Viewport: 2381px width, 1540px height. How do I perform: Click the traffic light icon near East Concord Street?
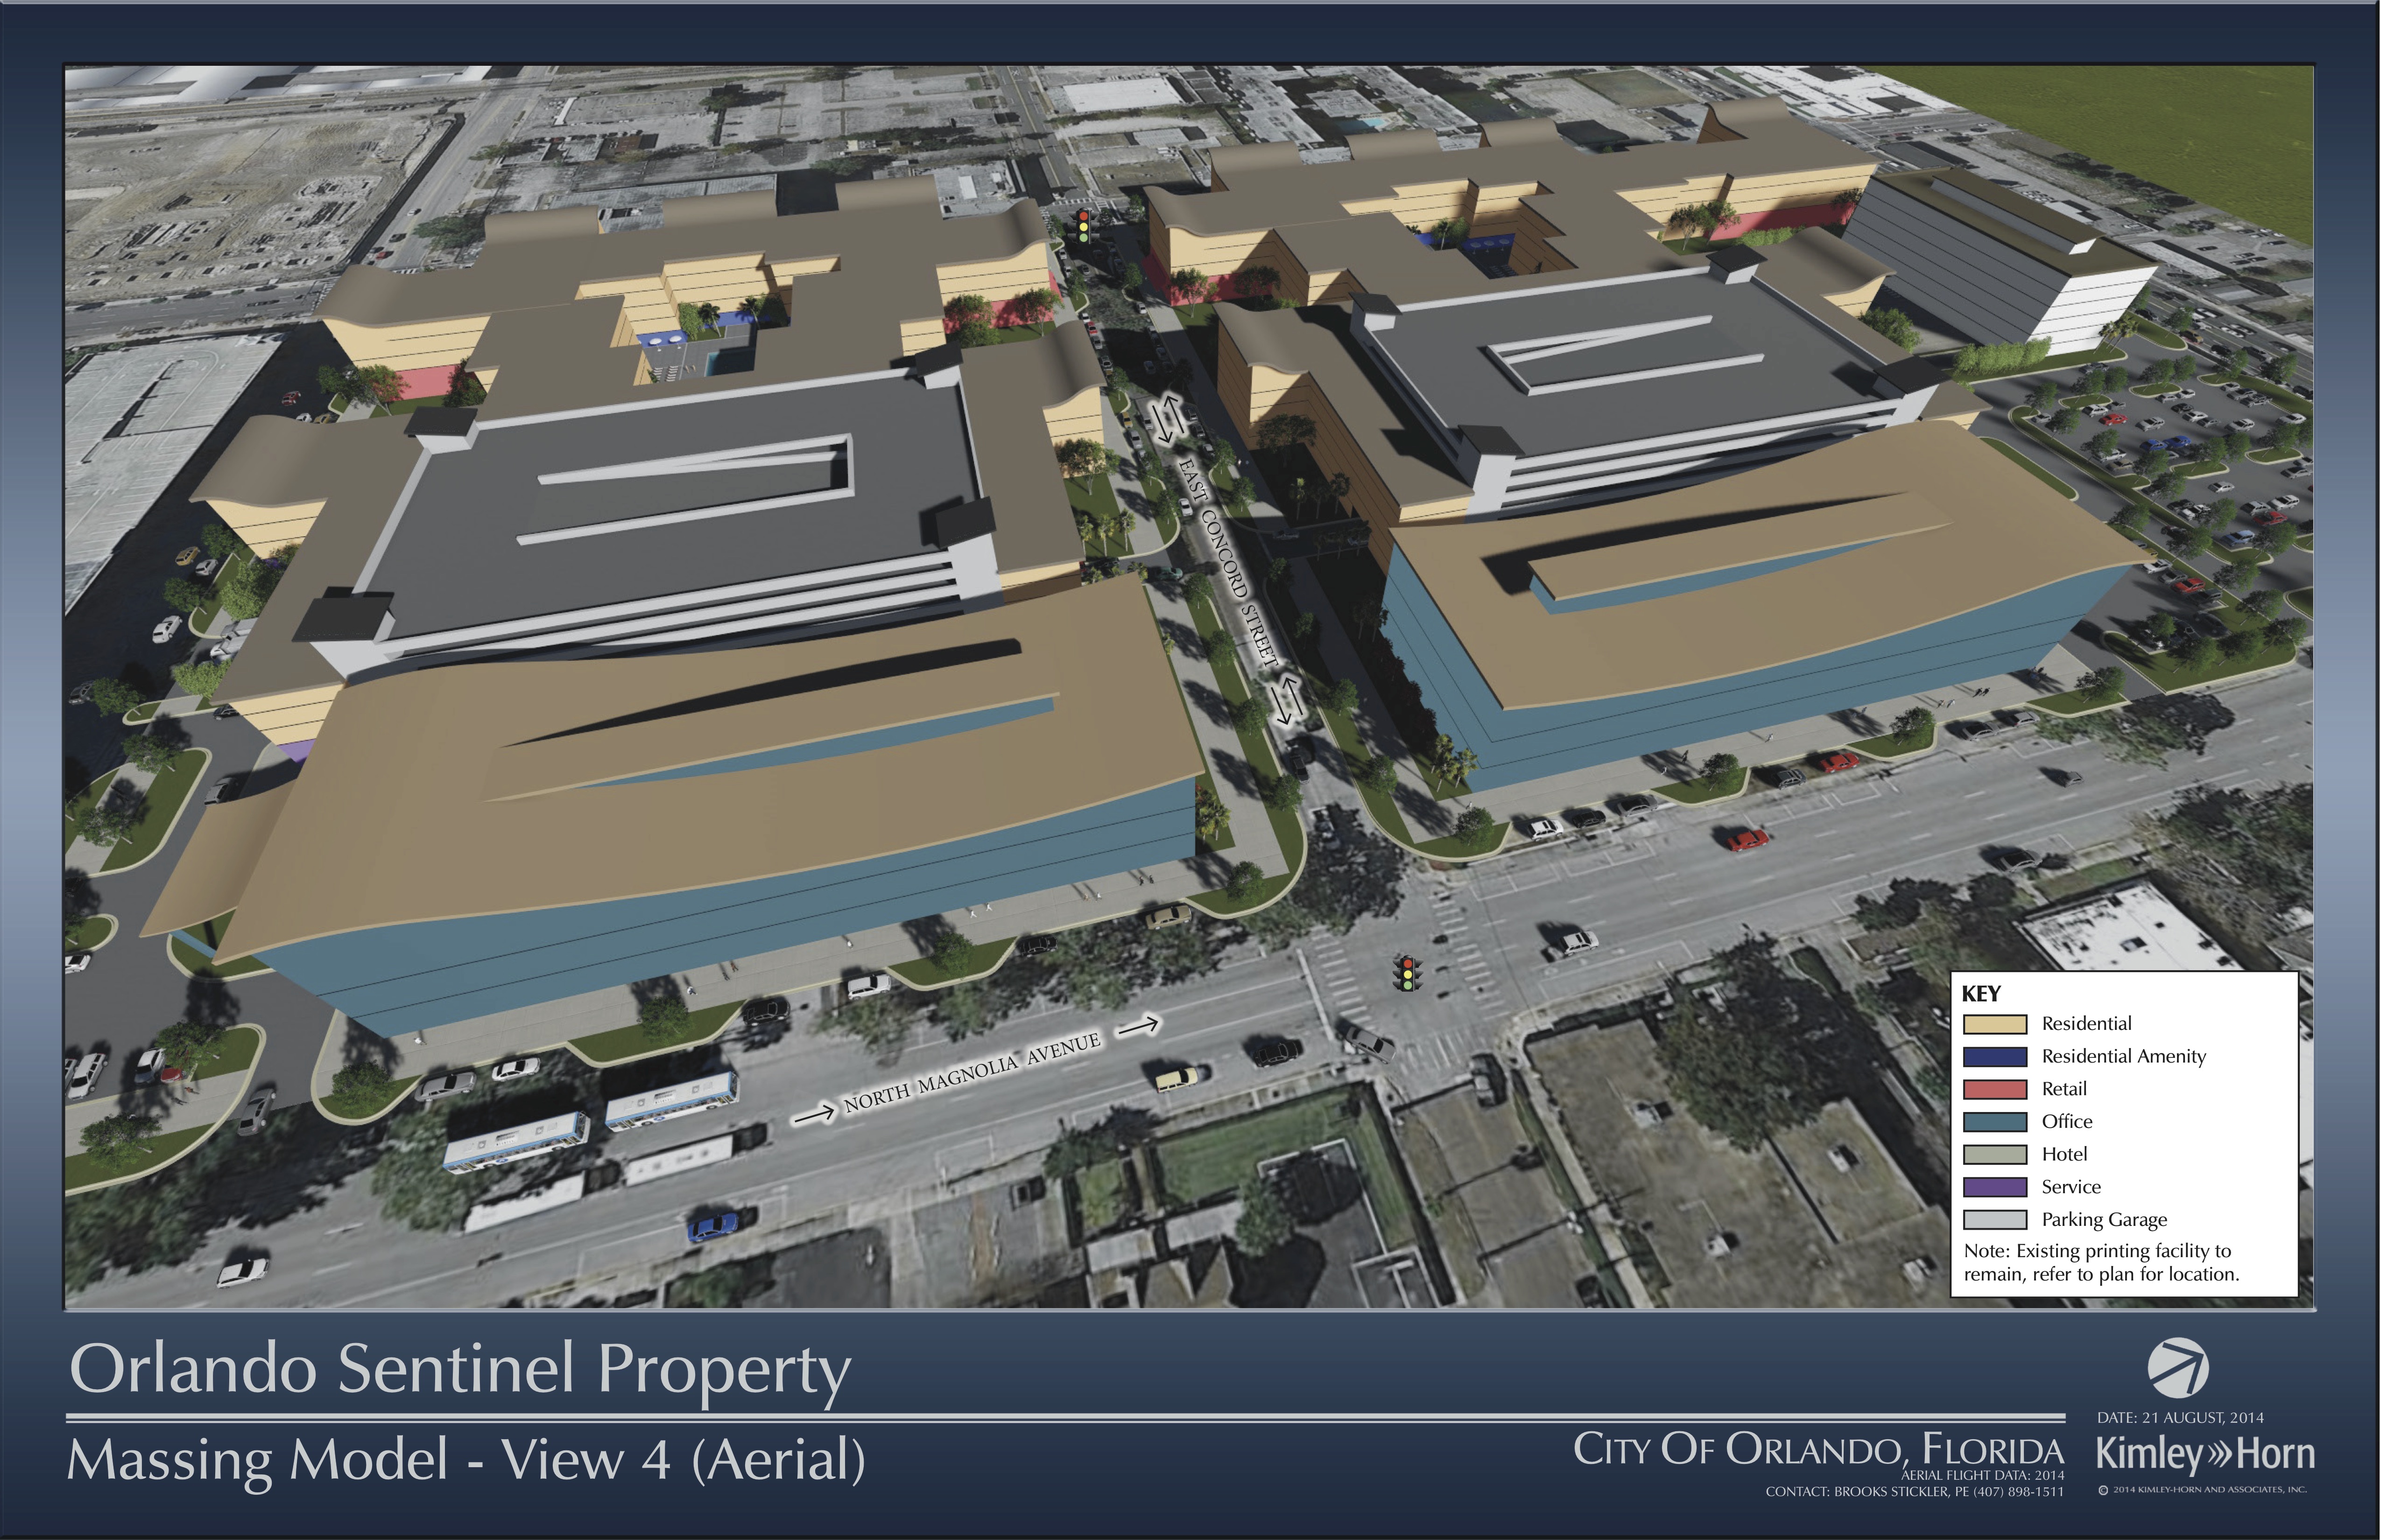[x=1085, y=226]
